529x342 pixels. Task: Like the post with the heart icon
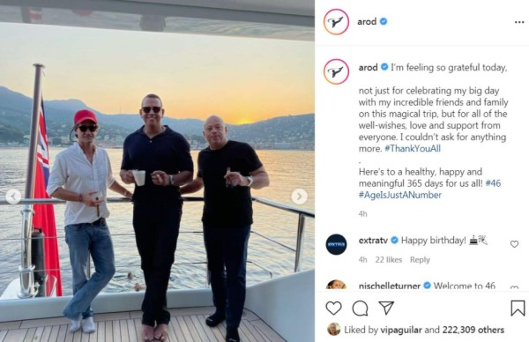coord(333,308)
